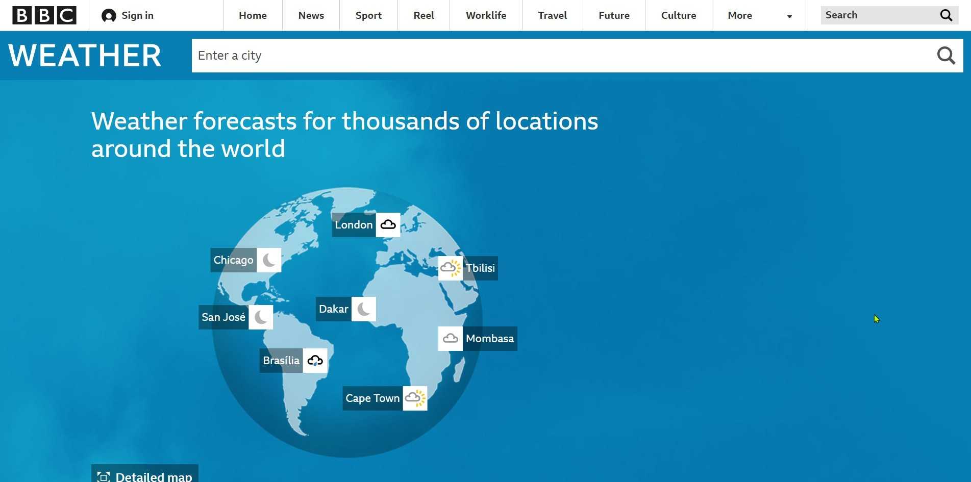Focus the BBC Search input box

coord(879,15)
